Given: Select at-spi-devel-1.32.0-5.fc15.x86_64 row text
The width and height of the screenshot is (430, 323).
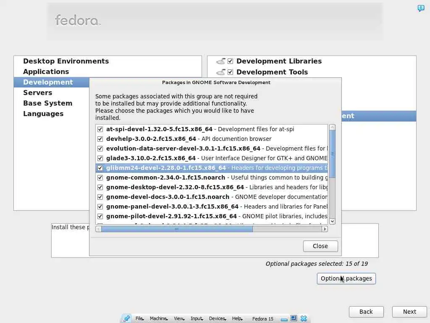Looking at the screenshot, I should [x=159, y=129].
